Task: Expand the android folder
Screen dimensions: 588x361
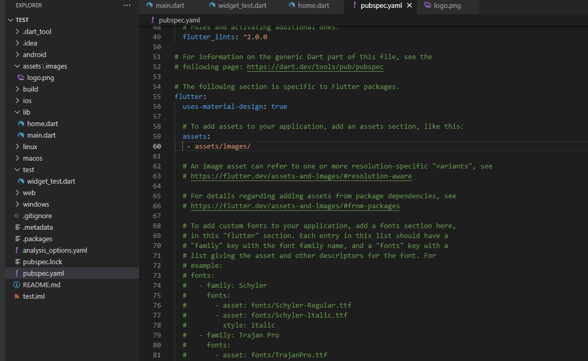Action: pyautogui.click(x=17, y=54)
